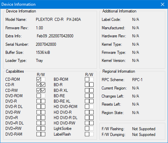This screenshot has height=143, width=168.
Task: Click the Current Region N/A value
Action: point(136,88)
